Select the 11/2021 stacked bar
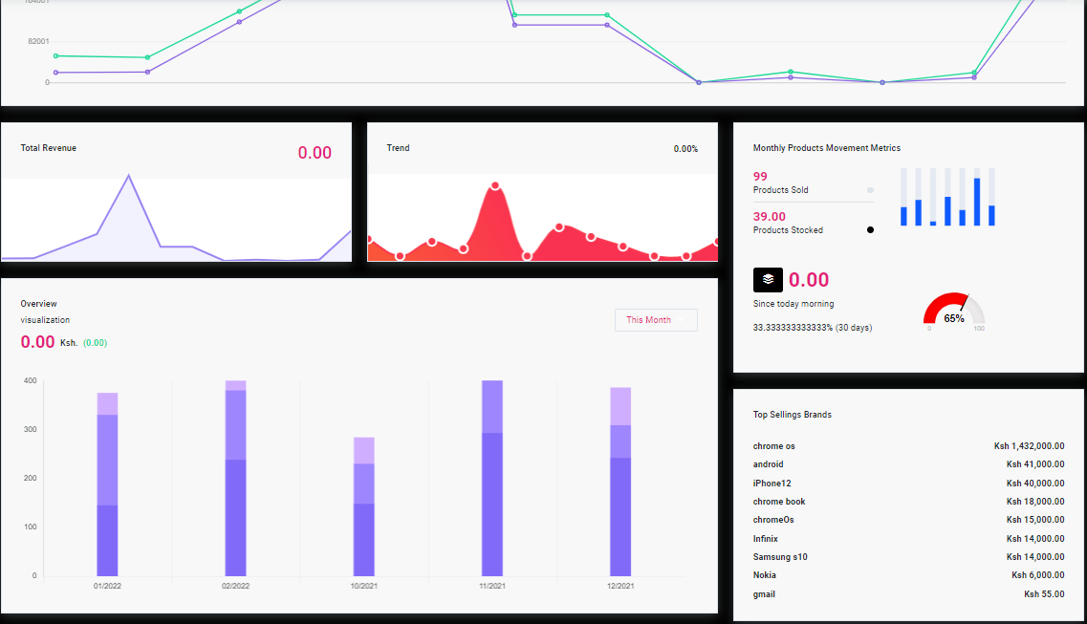The height and width of the screenshot is (624, 1087). (x=492, y=478)
